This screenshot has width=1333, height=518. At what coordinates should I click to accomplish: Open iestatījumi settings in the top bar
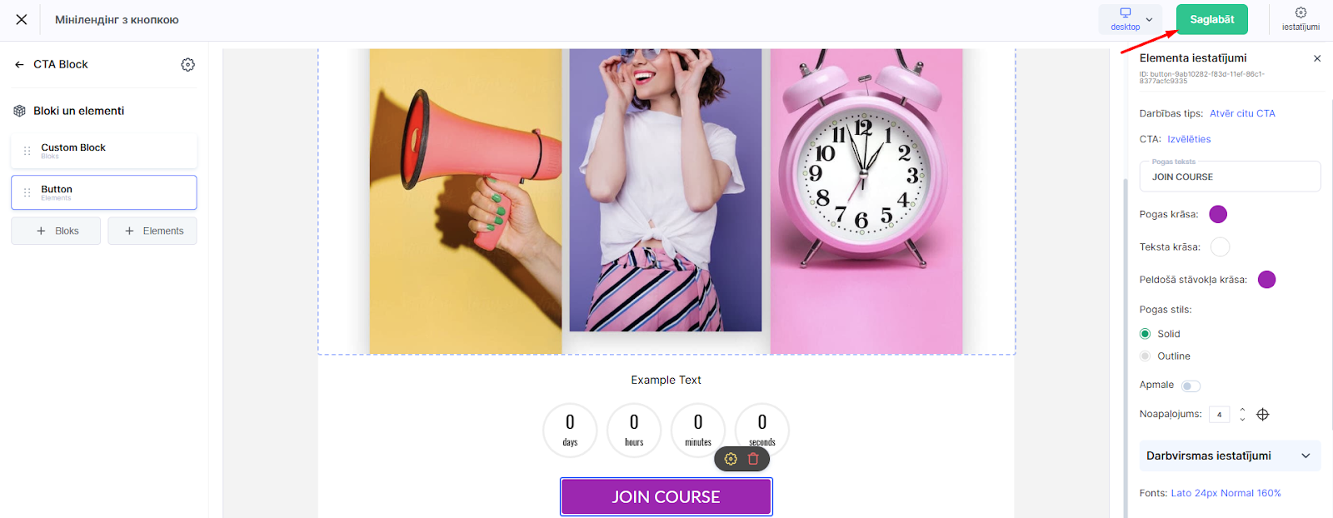[x=1301, y=19]
